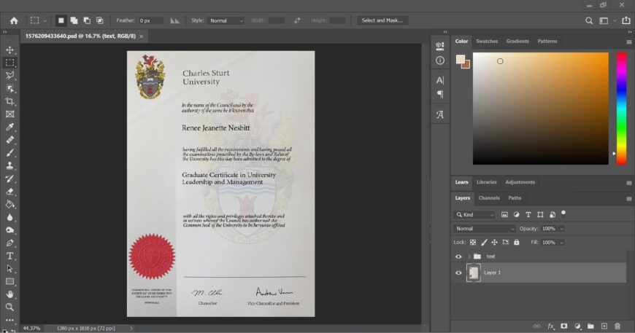
Task: Enable filter for type layers
Action: 528,214
